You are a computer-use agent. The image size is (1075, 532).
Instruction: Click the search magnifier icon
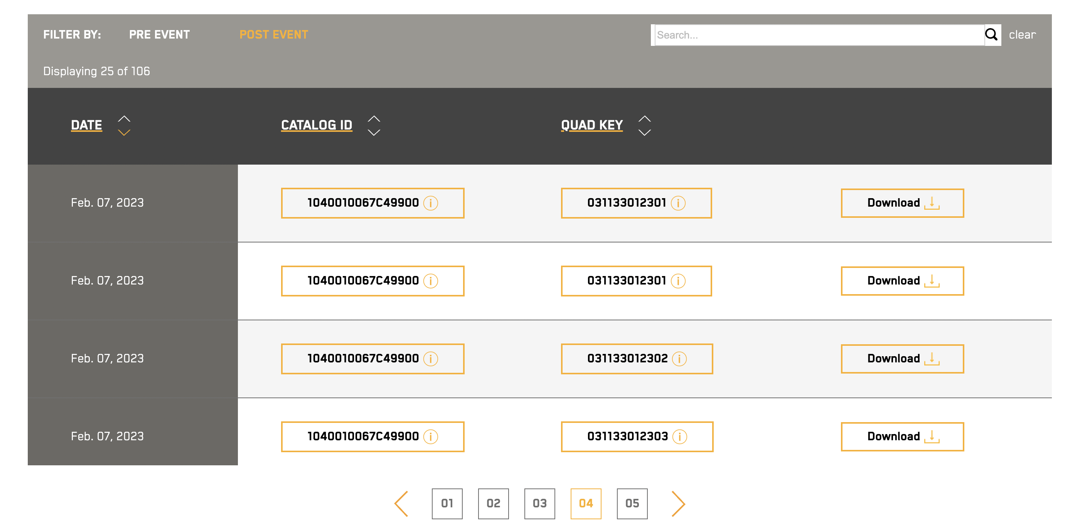click(992, 35)
